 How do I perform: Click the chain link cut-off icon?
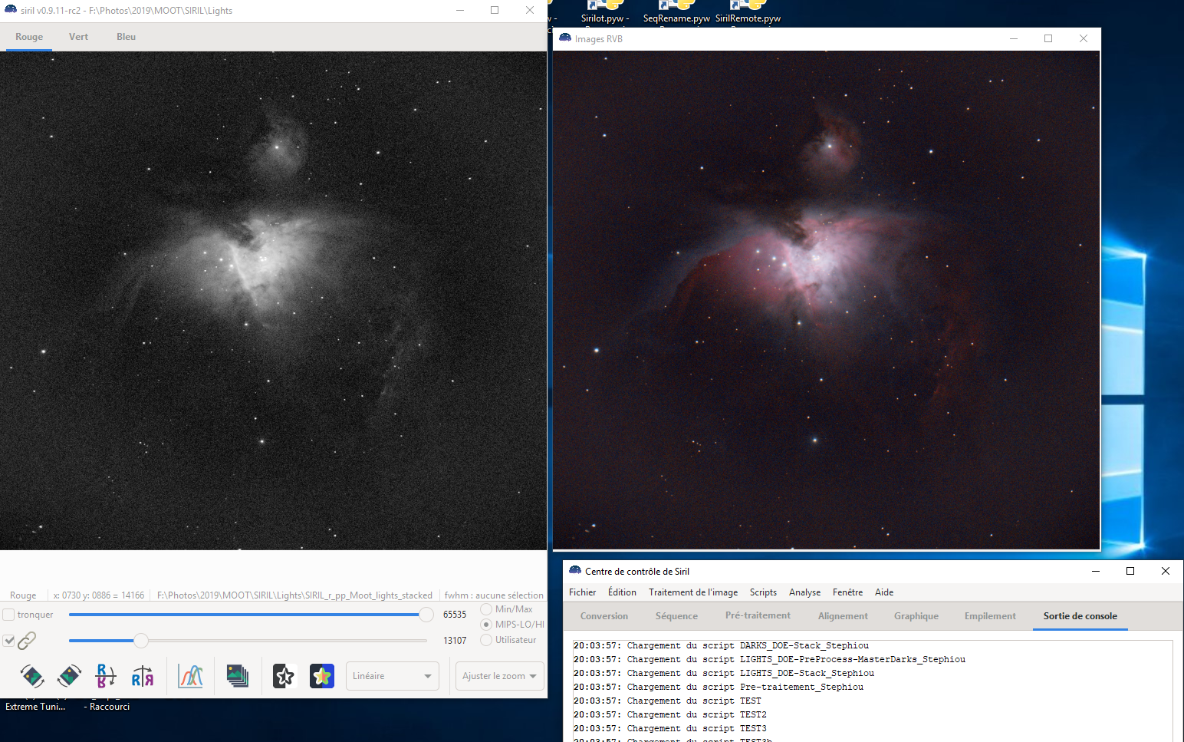pyautogui.click(x=27, y=640)
